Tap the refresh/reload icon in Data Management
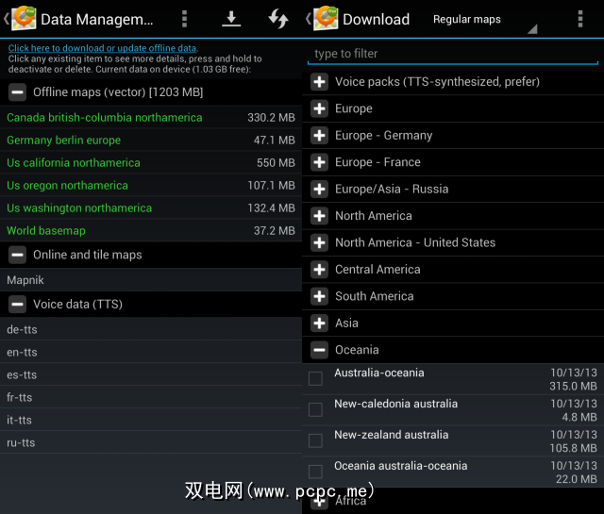 click(278, 19)
